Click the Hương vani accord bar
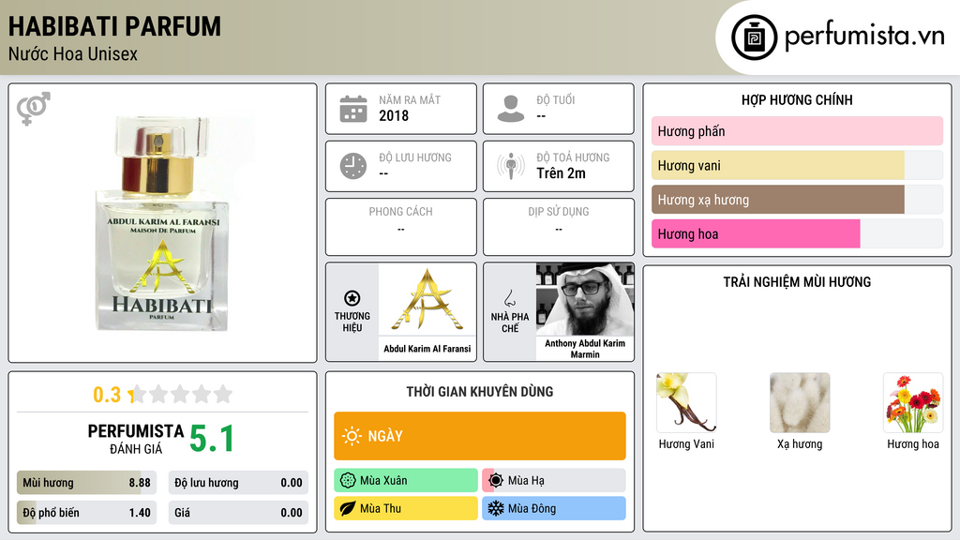The height and width of the screenshot is (540, 960). [x=797, y=165]
